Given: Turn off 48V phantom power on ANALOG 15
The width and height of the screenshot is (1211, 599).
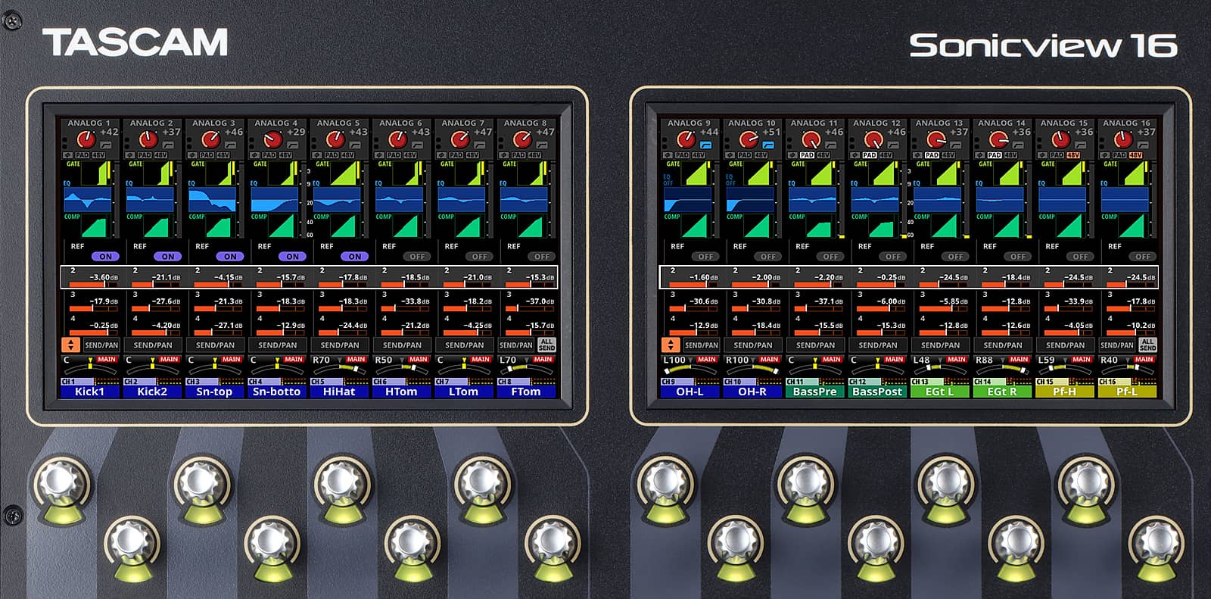Looking at the screenshot, I should (x=1072, y=155).
